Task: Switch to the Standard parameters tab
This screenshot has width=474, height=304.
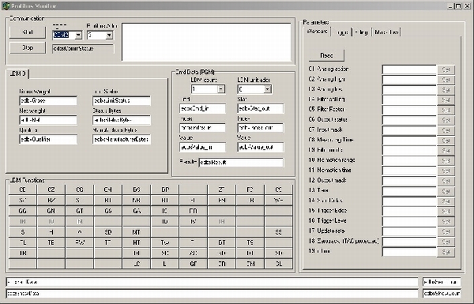Action: coord(317,31)
